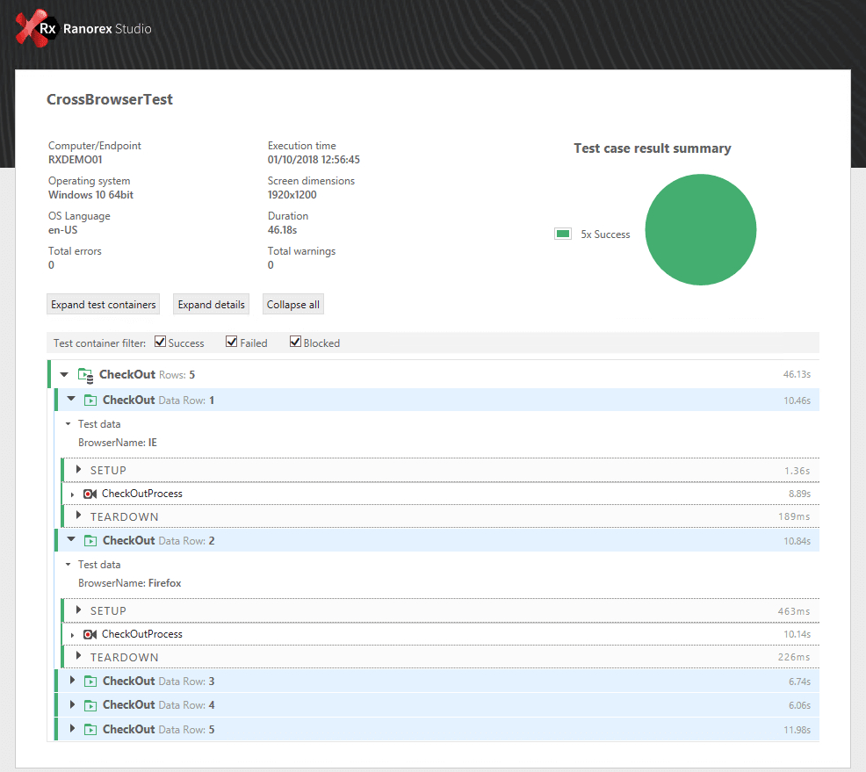Click the recording icon of the 8.89s CheckOutProcess
Image resolution: width=866 pixels, height=772 pixels.
[90, 494]
